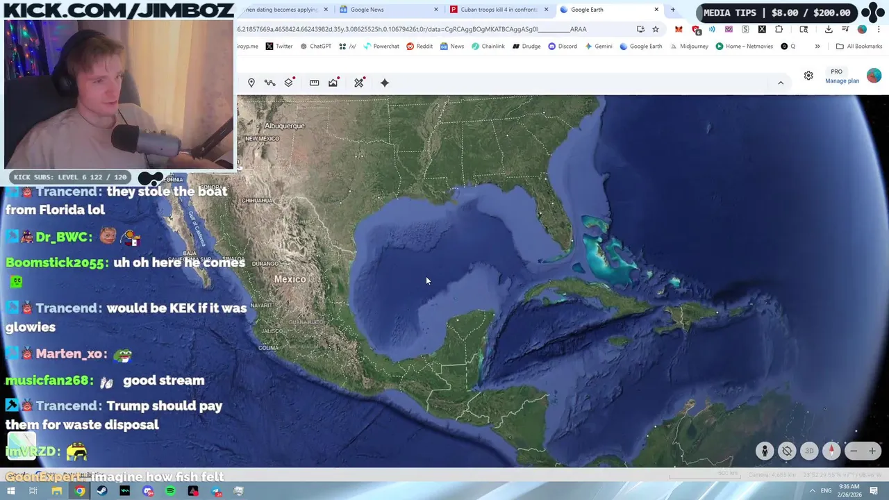Open the Reddit bookmark

click(419, 47)
